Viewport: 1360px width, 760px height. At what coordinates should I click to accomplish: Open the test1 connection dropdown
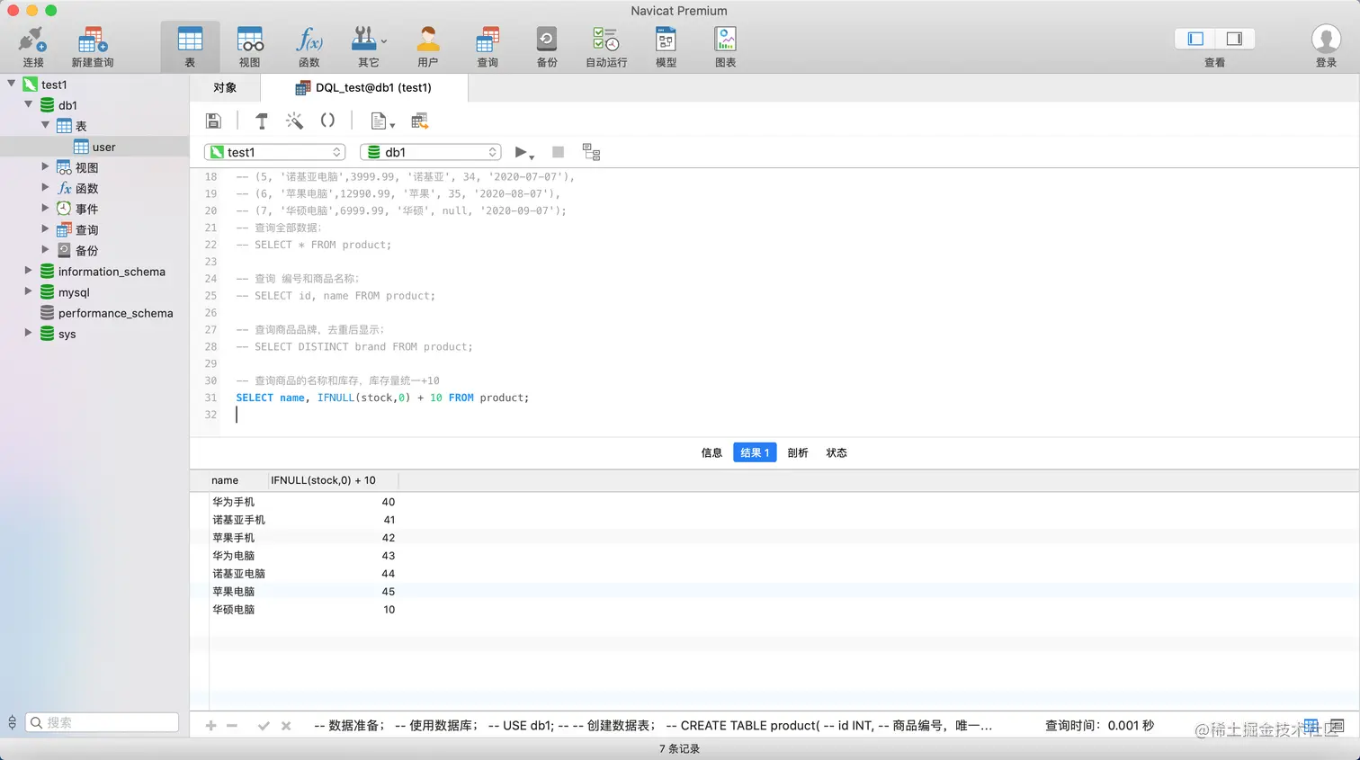[275, 152]
